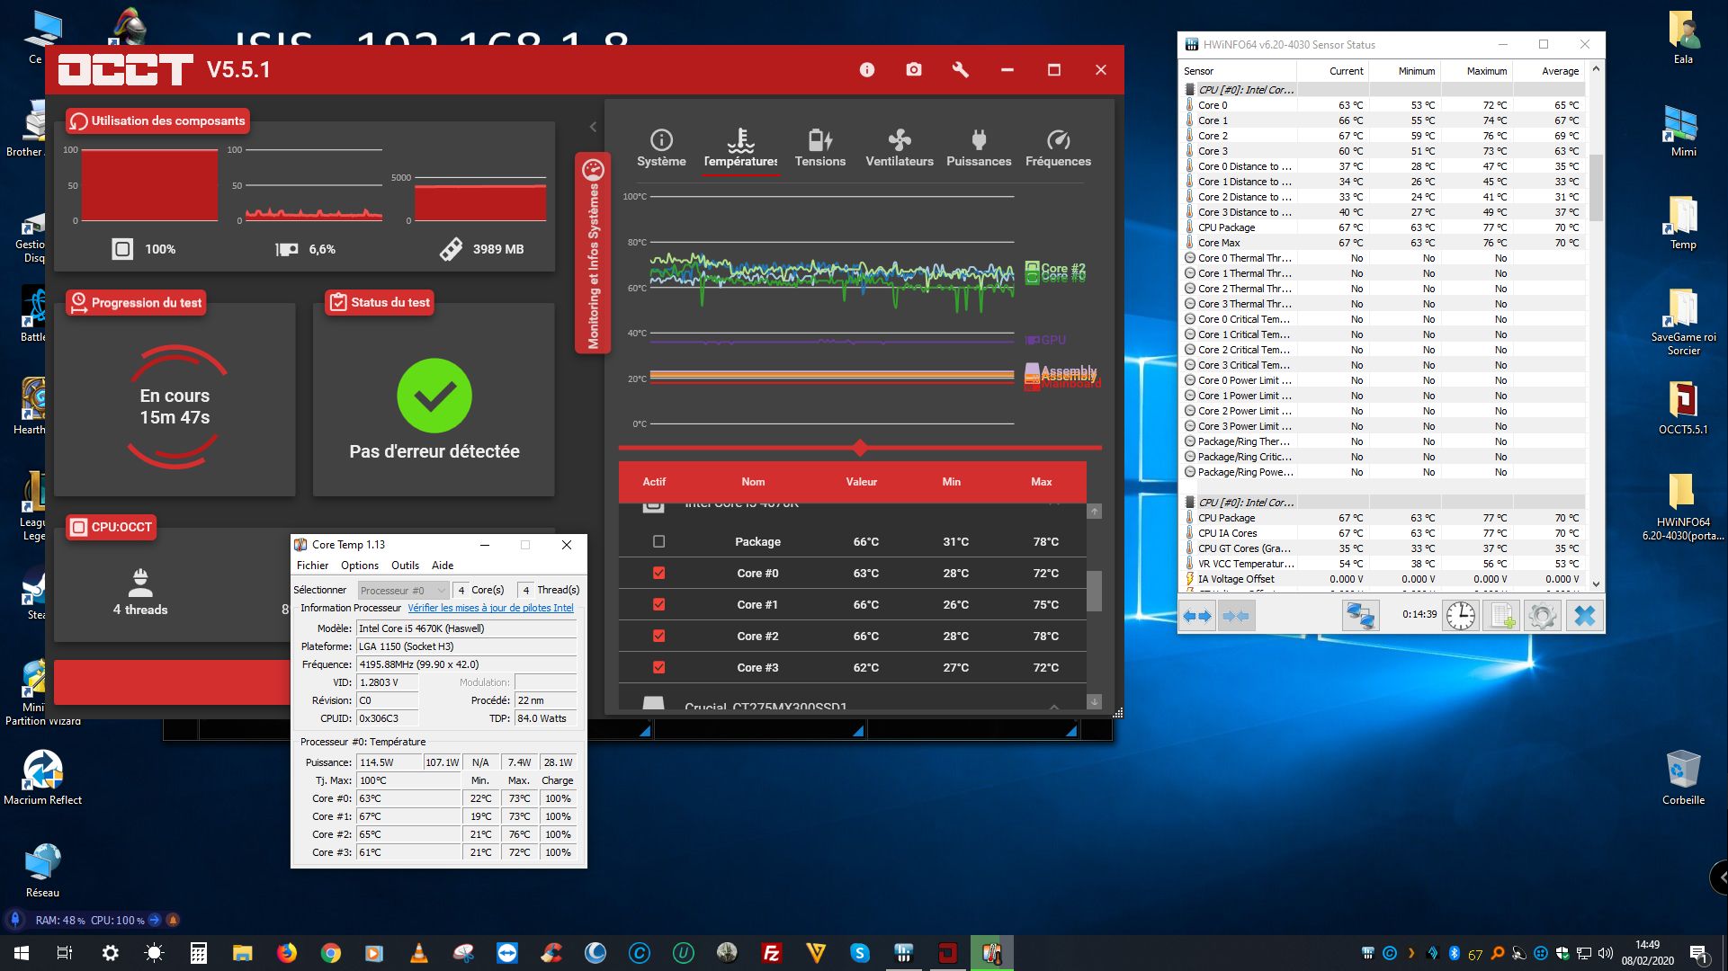The height and width of the screenshot is (971, 1728).
Task: Click the Modèle field in Core Temp
Action: pyautogui.click(x=467, y=628)
